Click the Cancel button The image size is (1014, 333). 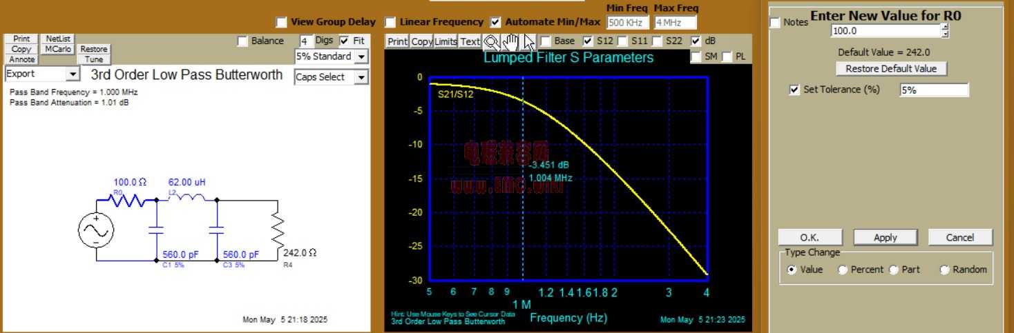tap(959, 237)
